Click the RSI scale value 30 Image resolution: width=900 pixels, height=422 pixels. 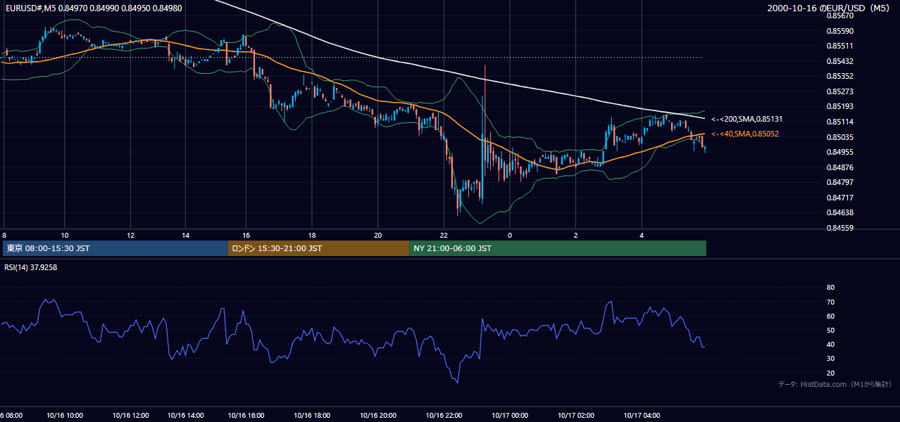tap(830, 359)
